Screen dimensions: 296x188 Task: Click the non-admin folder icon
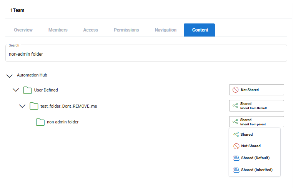[40, 122]
